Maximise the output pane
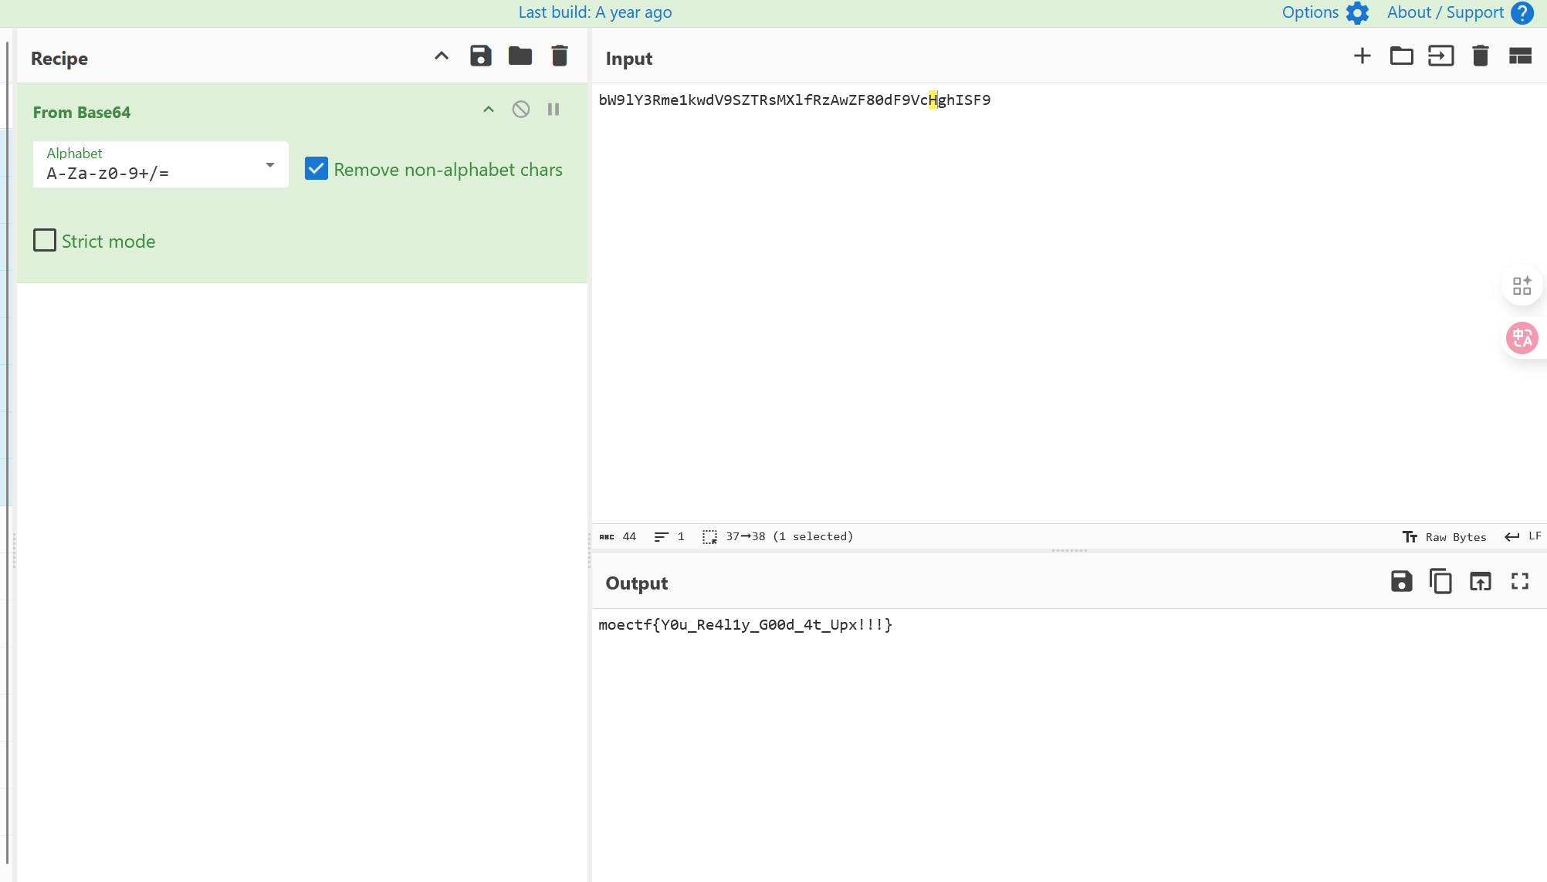The image size is (1547, 882). coord(1519,581)
